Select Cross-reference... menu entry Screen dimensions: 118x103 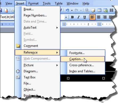point(82,65)
